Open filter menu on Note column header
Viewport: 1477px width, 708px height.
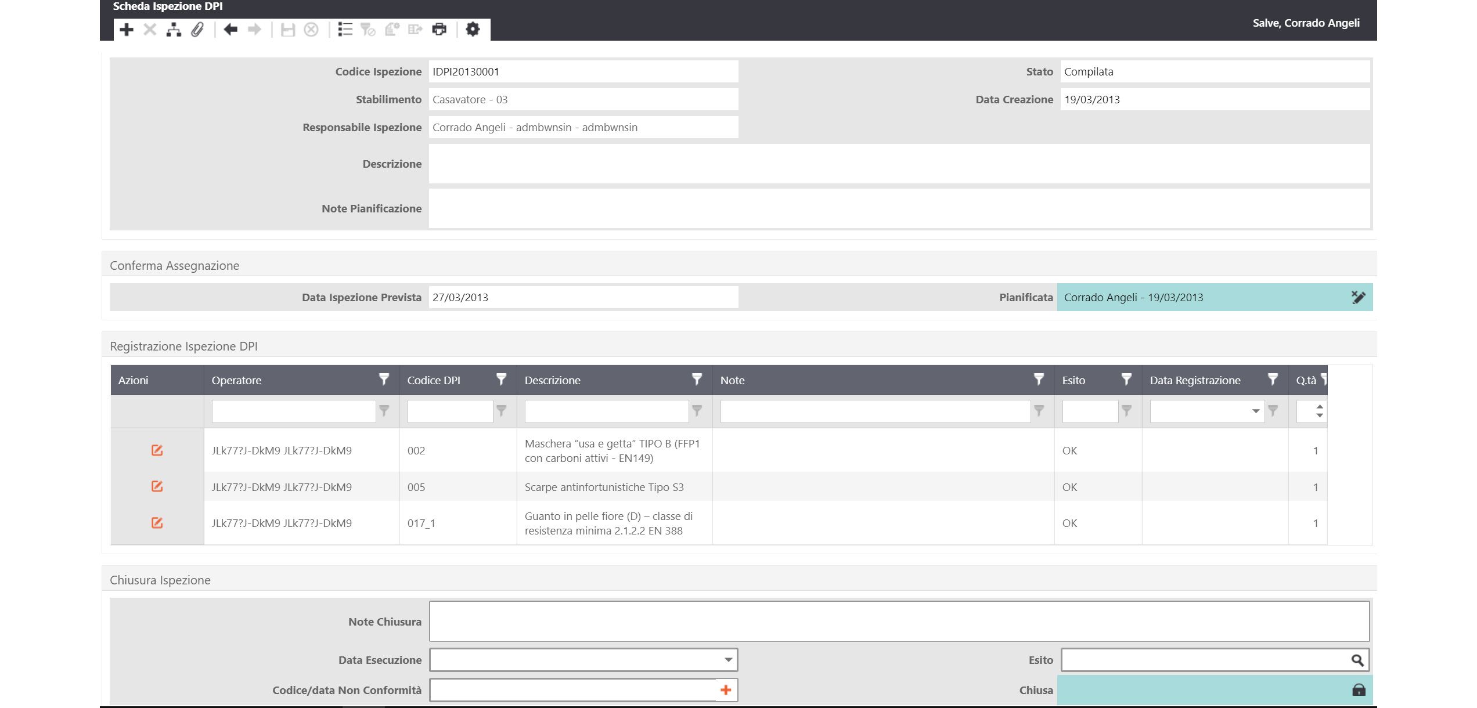[1039, 380]
